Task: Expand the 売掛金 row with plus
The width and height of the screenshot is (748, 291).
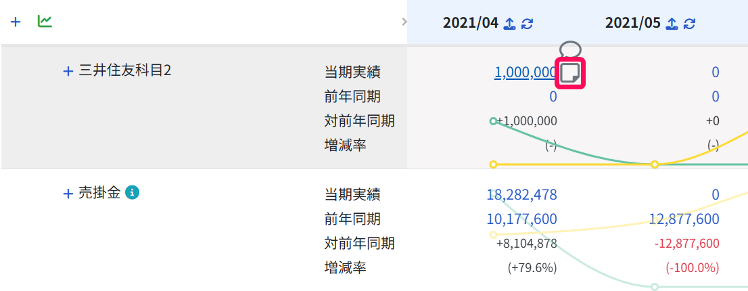Action: click(68, 194)
